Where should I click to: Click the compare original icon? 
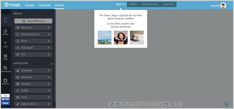pos(118,104)
